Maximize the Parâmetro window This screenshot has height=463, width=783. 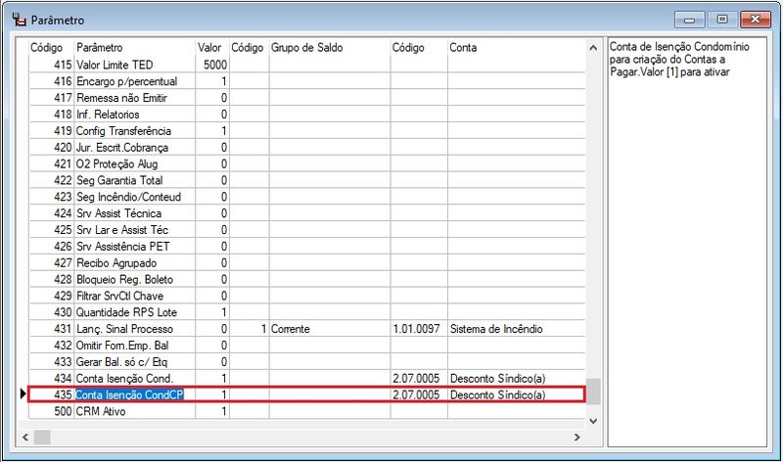pos(723,19)
